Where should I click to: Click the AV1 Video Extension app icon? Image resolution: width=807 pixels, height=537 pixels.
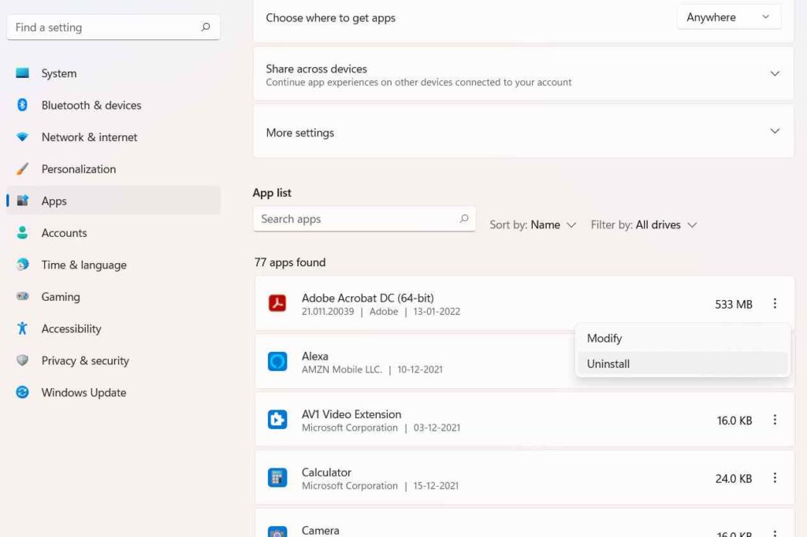pyautogui.click(x=277, y=420)
